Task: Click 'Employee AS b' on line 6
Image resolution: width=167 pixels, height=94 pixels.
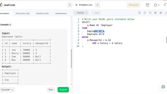Action: click(96, 34)
